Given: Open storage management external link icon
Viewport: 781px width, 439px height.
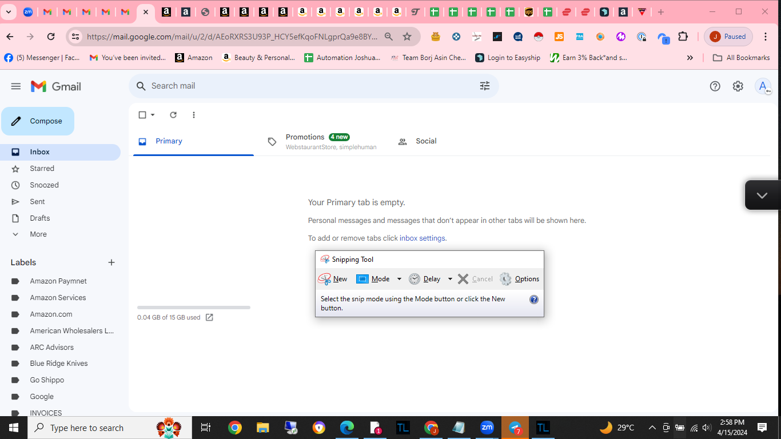Looking at the screenshot, I should [x=209, y=317].
